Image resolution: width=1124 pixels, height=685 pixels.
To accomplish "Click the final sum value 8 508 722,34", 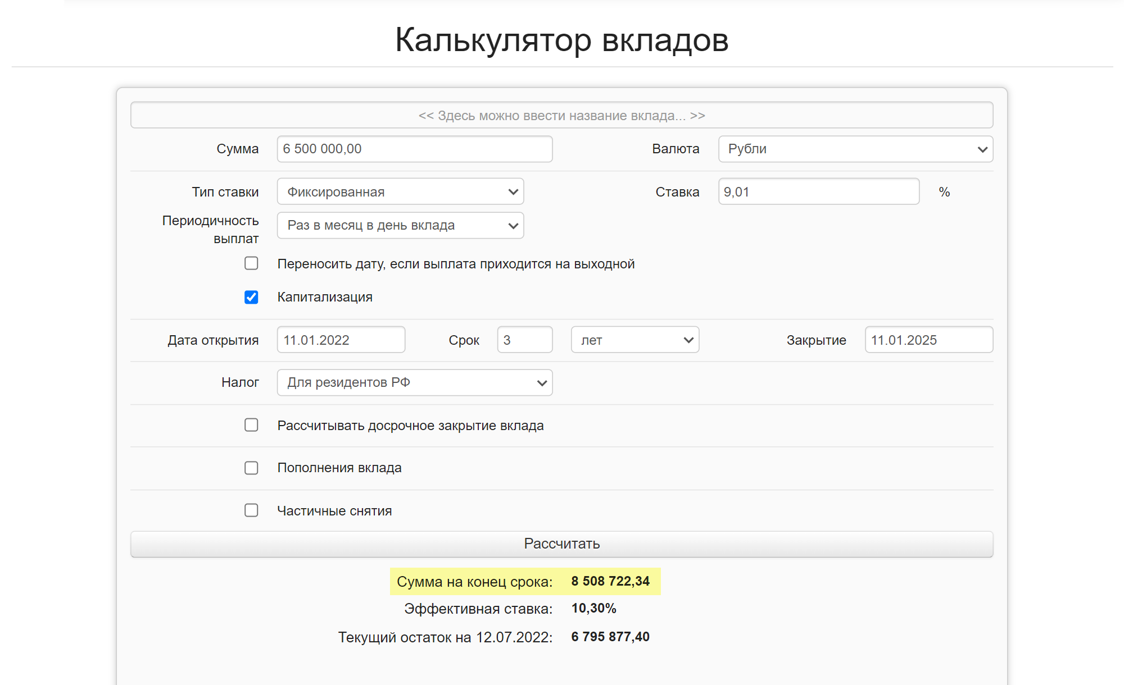I will [610, 581].
